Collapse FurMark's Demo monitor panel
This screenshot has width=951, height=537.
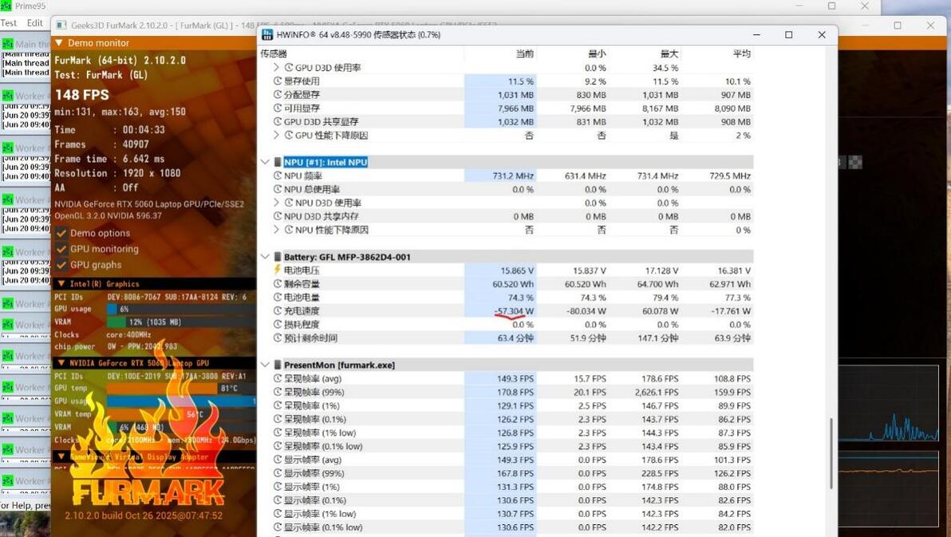[x=59, y=43]
